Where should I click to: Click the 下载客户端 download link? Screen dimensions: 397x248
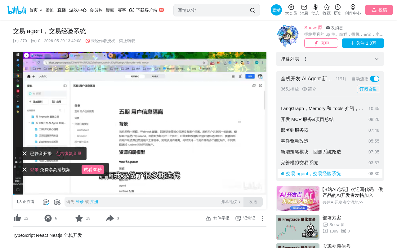[x=146, y=10]
